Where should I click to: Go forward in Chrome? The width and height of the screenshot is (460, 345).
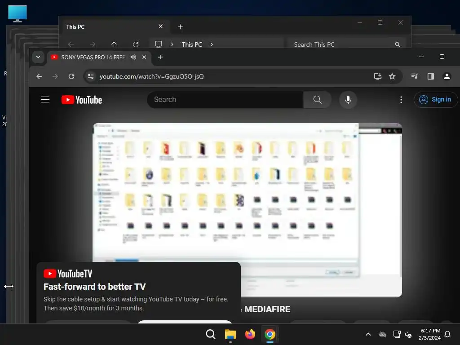[55, 76]
